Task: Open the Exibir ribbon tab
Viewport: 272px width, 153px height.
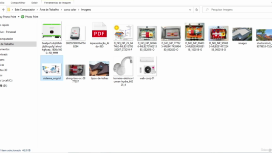Action: pyautogui.click(x=34, y=3)
